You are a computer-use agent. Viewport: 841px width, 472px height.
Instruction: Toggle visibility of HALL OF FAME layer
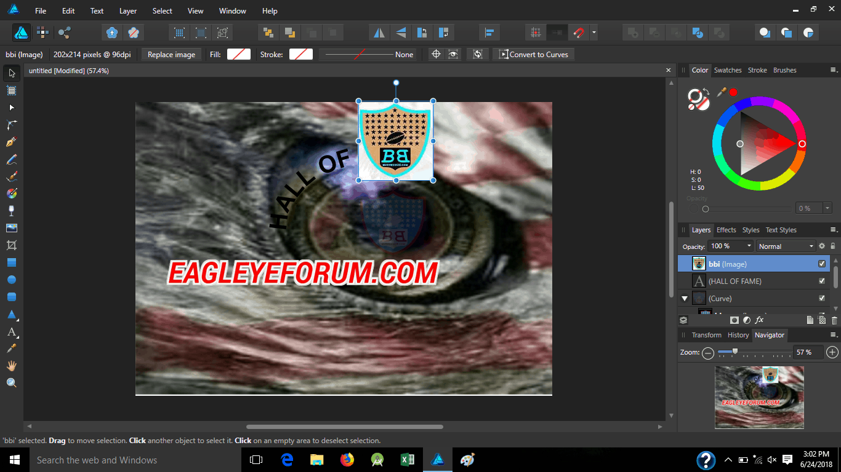(x=821, y=281)
